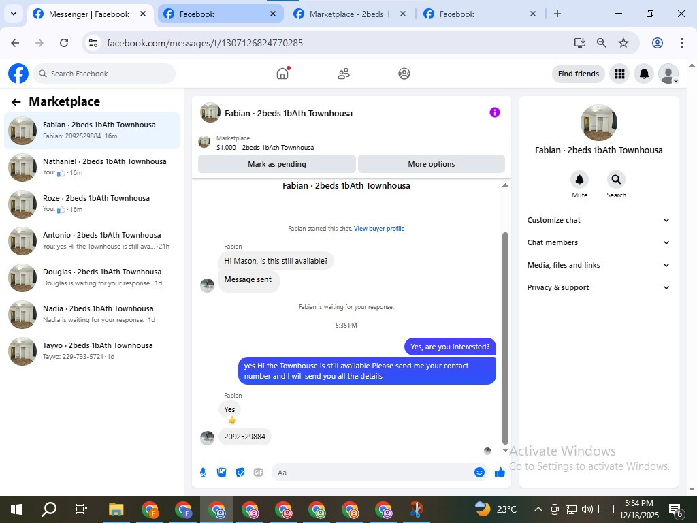Open the browser zoom magnifier icon
697x523 pixels.
coord(602,43)
